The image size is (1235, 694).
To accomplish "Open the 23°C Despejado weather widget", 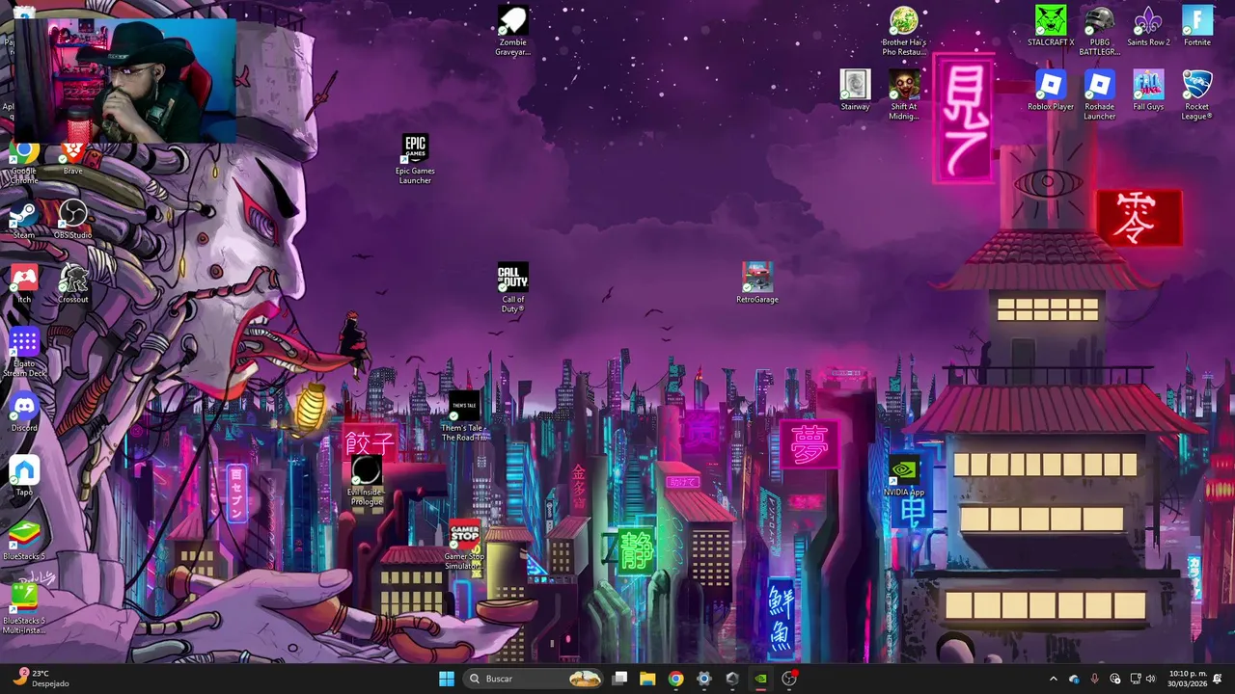I will pos(41,679).
